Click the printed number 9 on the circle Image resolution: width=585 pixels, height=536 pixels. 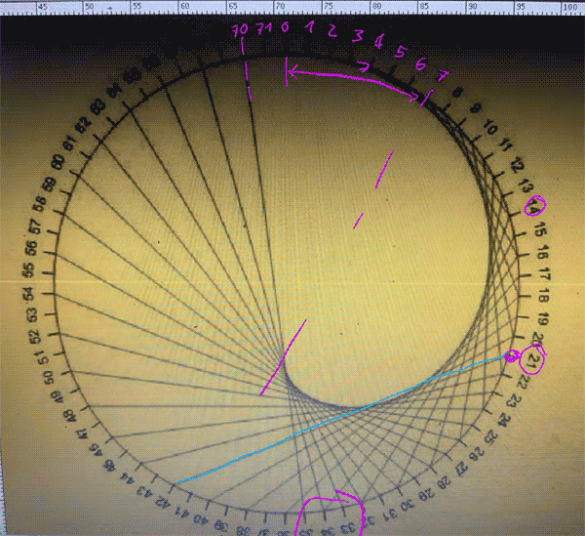tap(475, 109)
